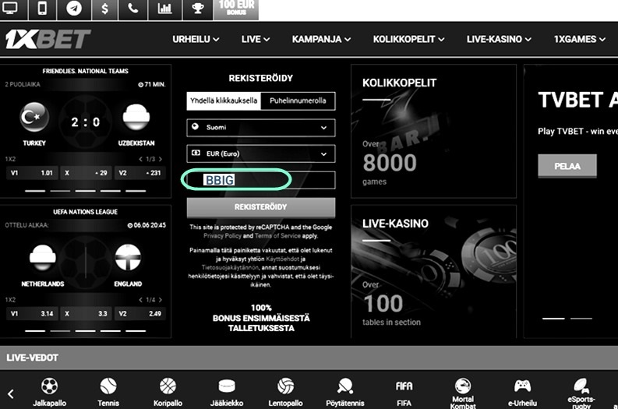
Task: Open the Terms of Service link
Action: [277, 235]
